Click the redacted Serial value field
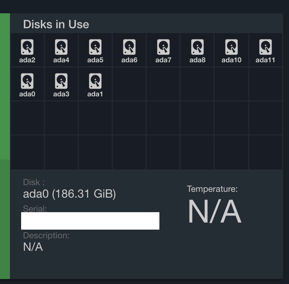 point(90,221)
